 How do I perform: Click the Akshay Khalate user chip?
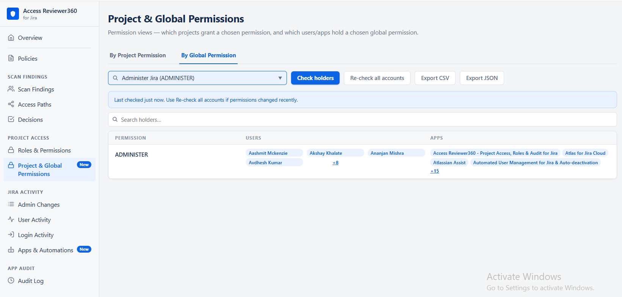pos(335,153)
